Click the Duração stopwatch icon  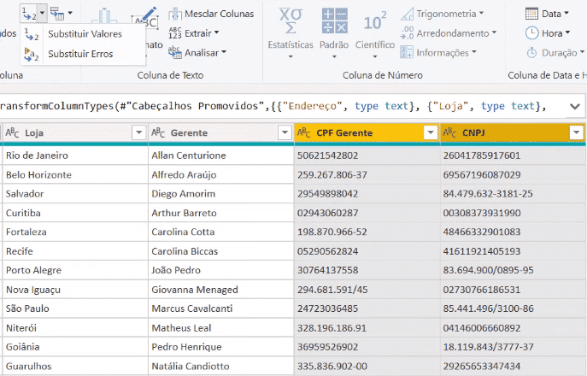point(531,53)
